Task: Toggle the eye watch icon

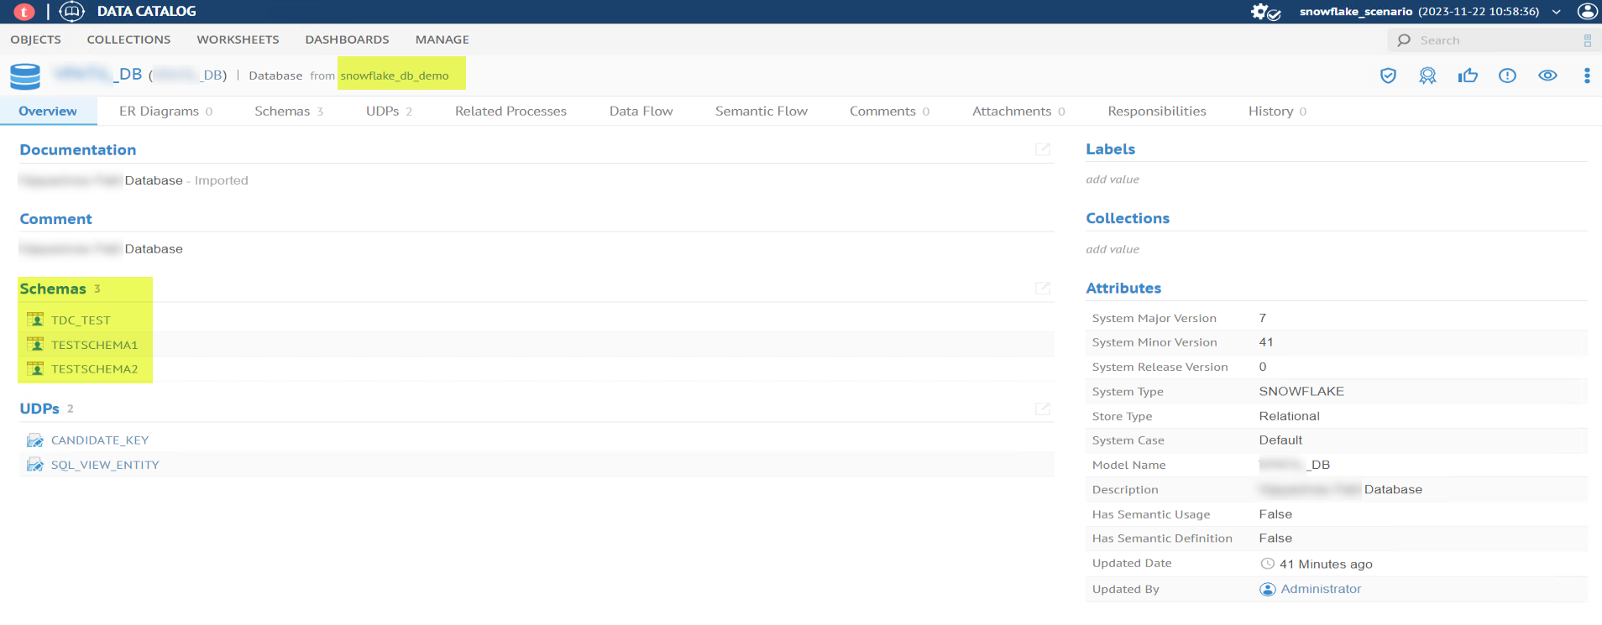Action: pyautogui.click(x=1547, y=76)
